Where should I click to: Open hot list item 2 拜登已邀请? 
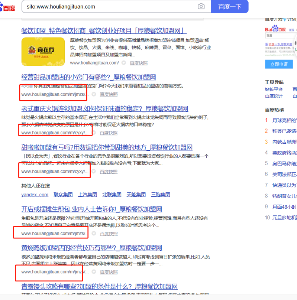pos(285,131)
